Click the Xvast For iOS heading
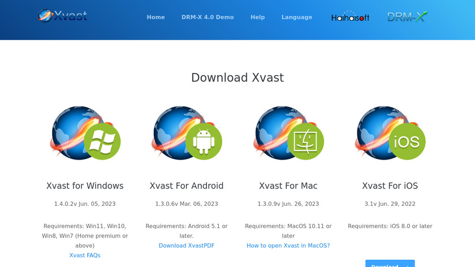Screen dimensions: 475x267 pos(390,186)
